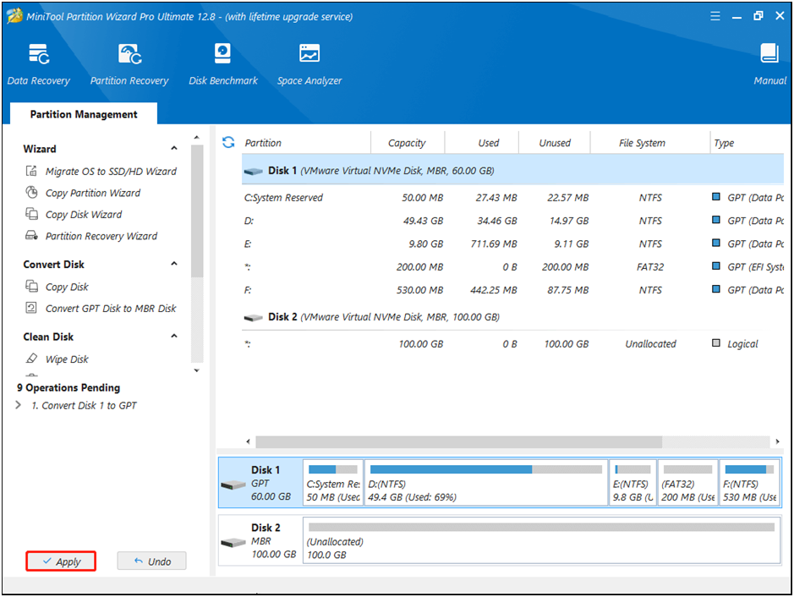Select the D:(NTFS) block in disk map
This screenshot has width=794, height=597.
(486, 483)
